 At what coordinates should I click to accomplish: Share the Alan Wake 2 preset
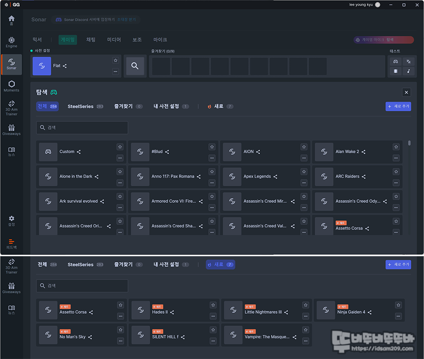click(x=363, y=152)
